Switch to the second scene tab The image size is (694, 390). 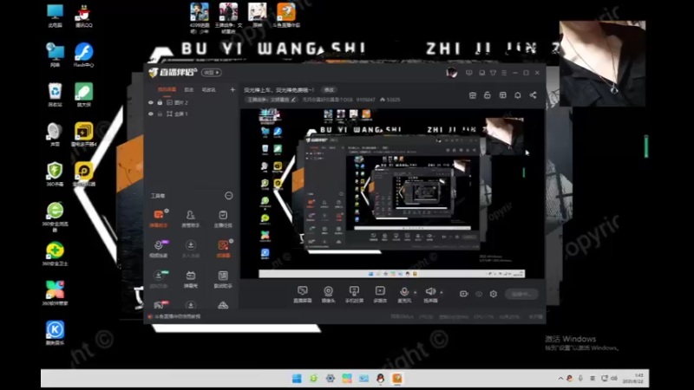189,90
